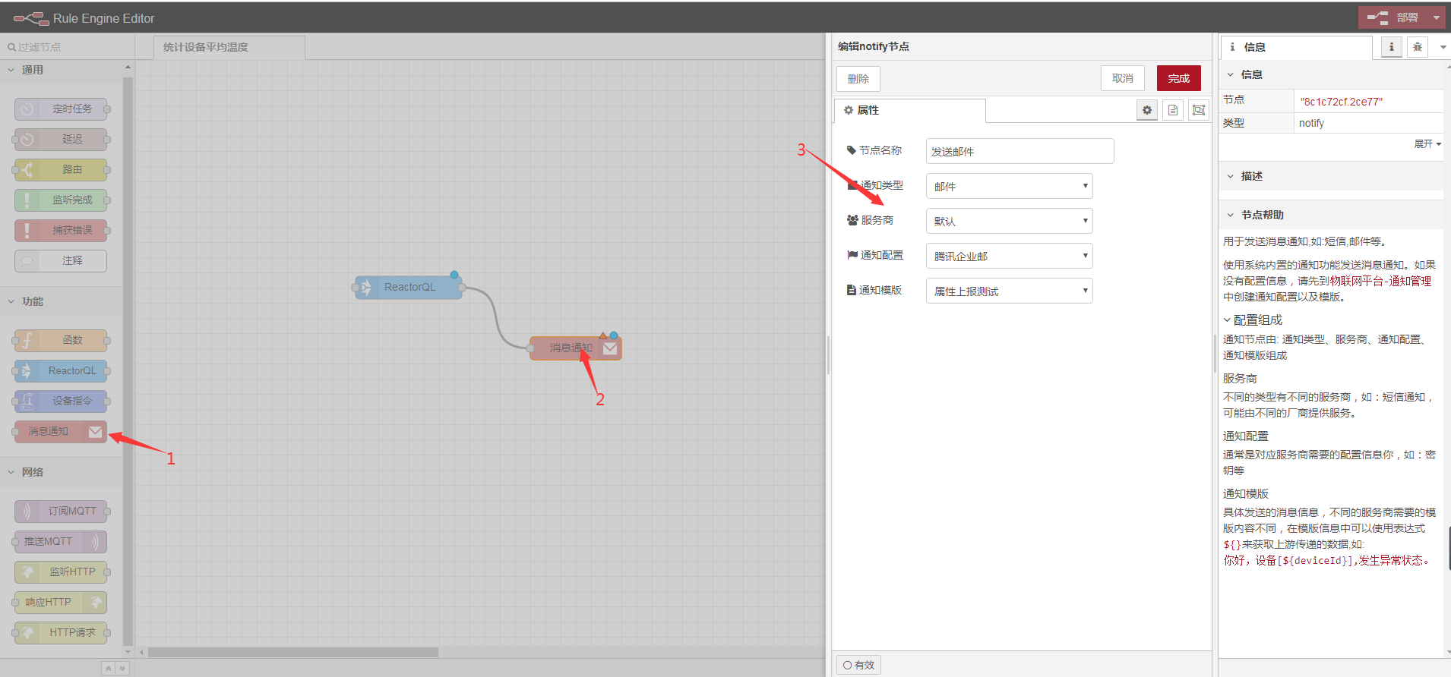
Task: Click the canvas horizontal scrollbar
Action: (293, 652)
